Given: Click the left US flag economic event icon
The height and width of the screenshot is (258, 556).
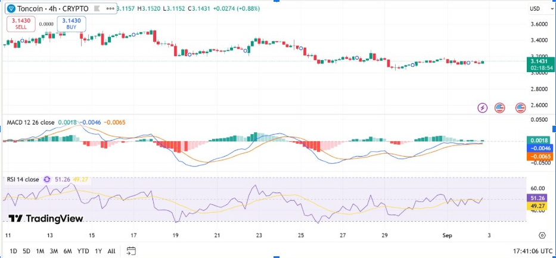Looking at the screenshot, I should click(499, 108).
